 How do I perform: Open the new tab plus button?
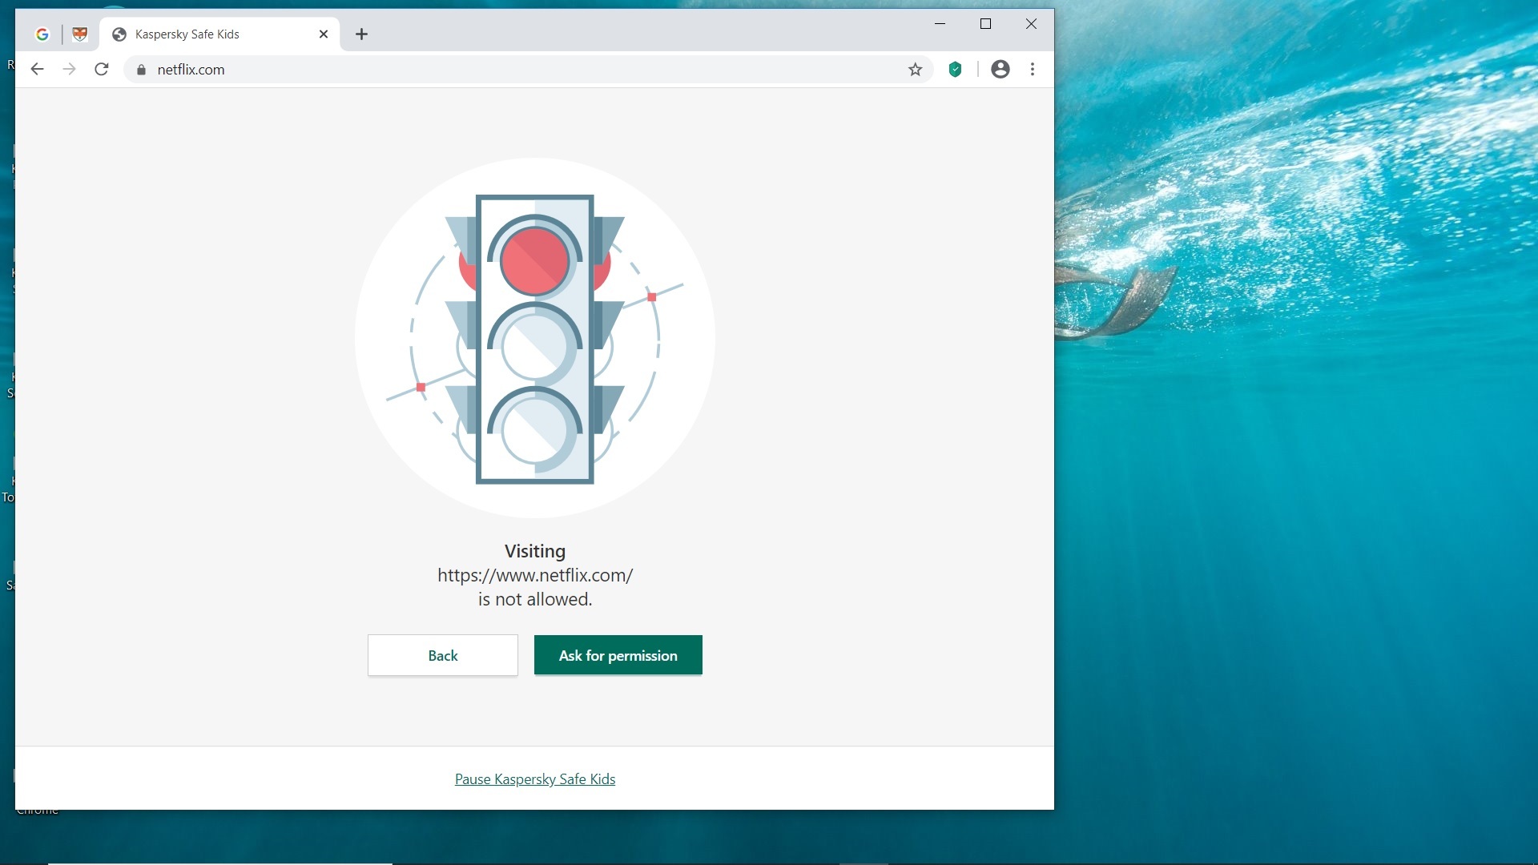click(x=361, y=34)
